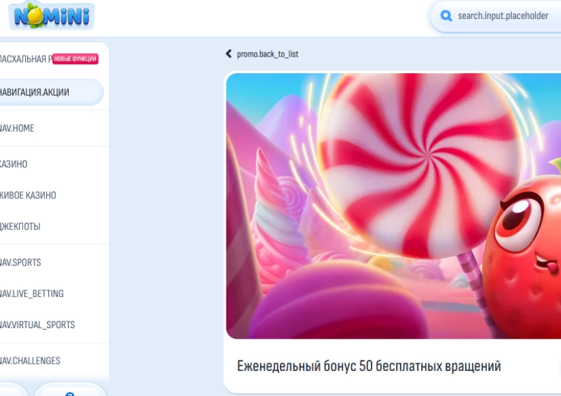This screenshot has width=561, height=396.
Task: Open КАЗИНО in the sidebar
Action: [14, 164]
